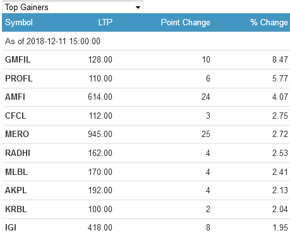Click the As of 2018-12-11 timestamp row
This screenshot has width=290, height=233.
[146, 41]
